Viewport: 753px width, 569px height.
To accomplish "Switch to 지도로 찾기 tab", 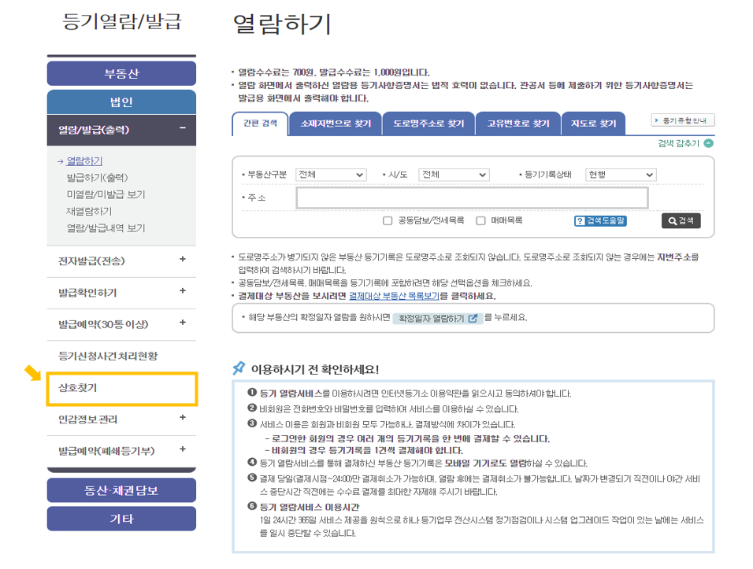I will pyautogui.click(x=594, y=124).
